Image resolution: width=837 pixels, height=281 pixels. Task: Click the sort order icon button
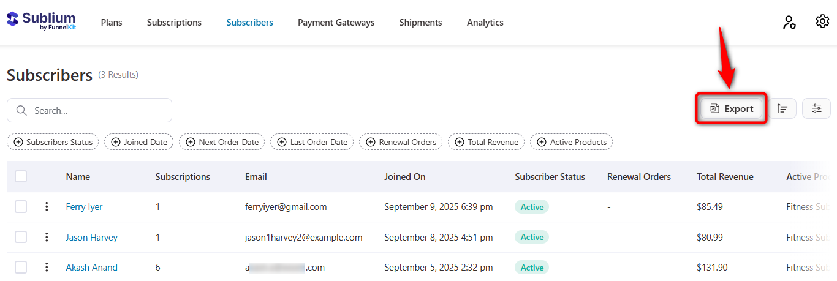point(782,108)
